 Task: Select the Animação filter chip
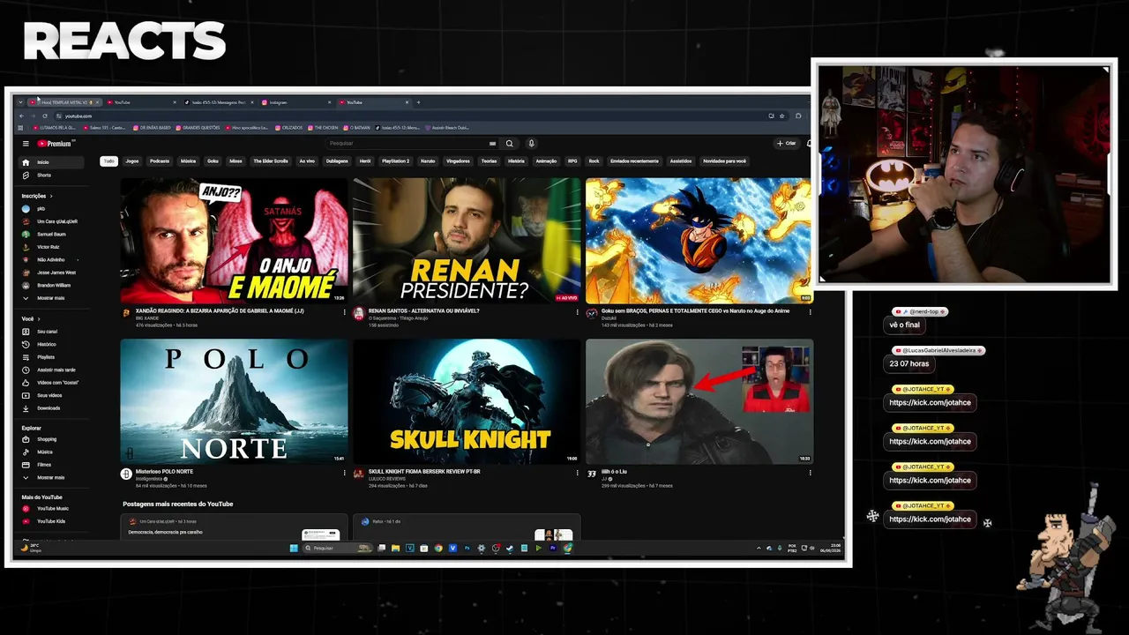[546, 161]
